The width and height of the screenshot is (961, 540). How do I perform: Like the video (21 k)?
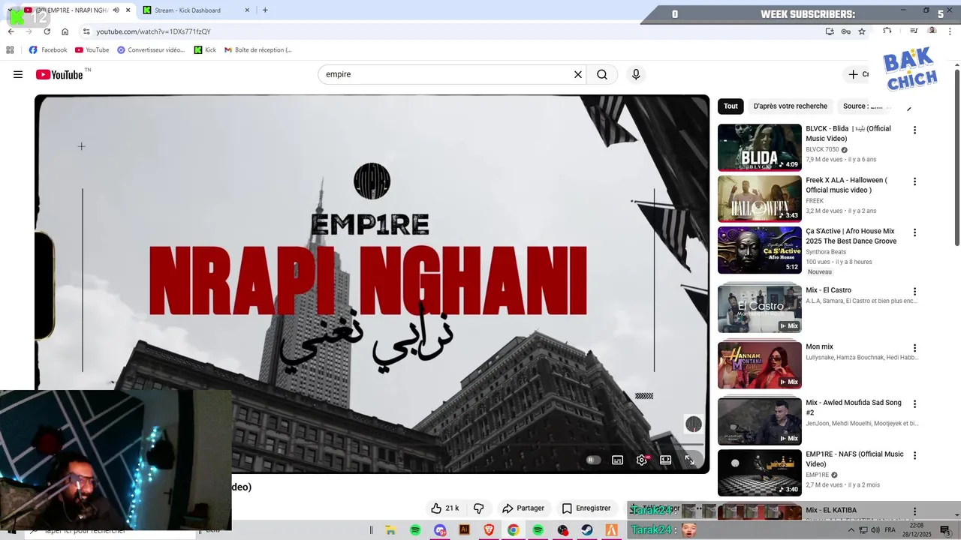[x=444, y=508]
